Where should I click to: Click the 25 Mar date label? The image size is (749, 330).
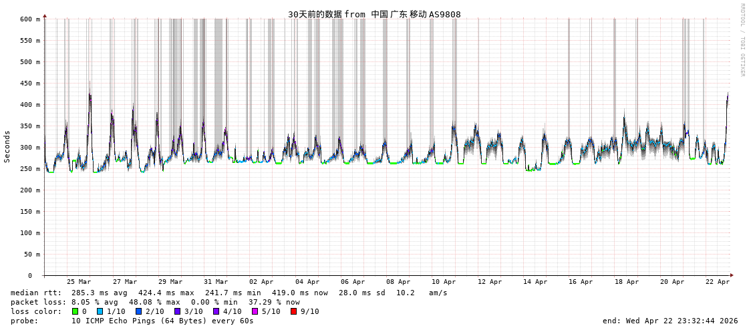[79, 282]
